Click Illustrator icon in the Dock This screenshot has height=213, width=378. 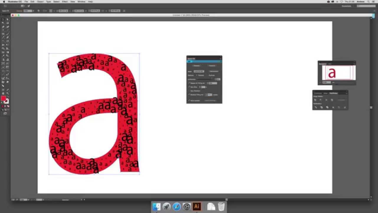pos(197,206)
